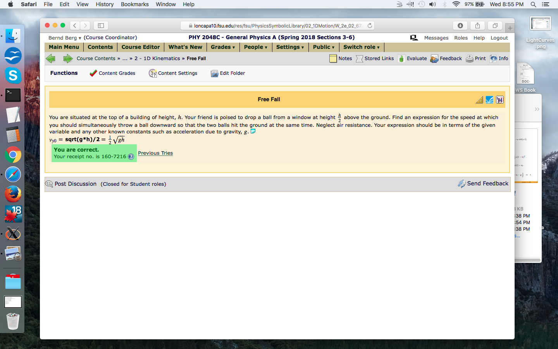Open Course Editor menu item
The height and width of the screenshot is (349, 558).
141,47
